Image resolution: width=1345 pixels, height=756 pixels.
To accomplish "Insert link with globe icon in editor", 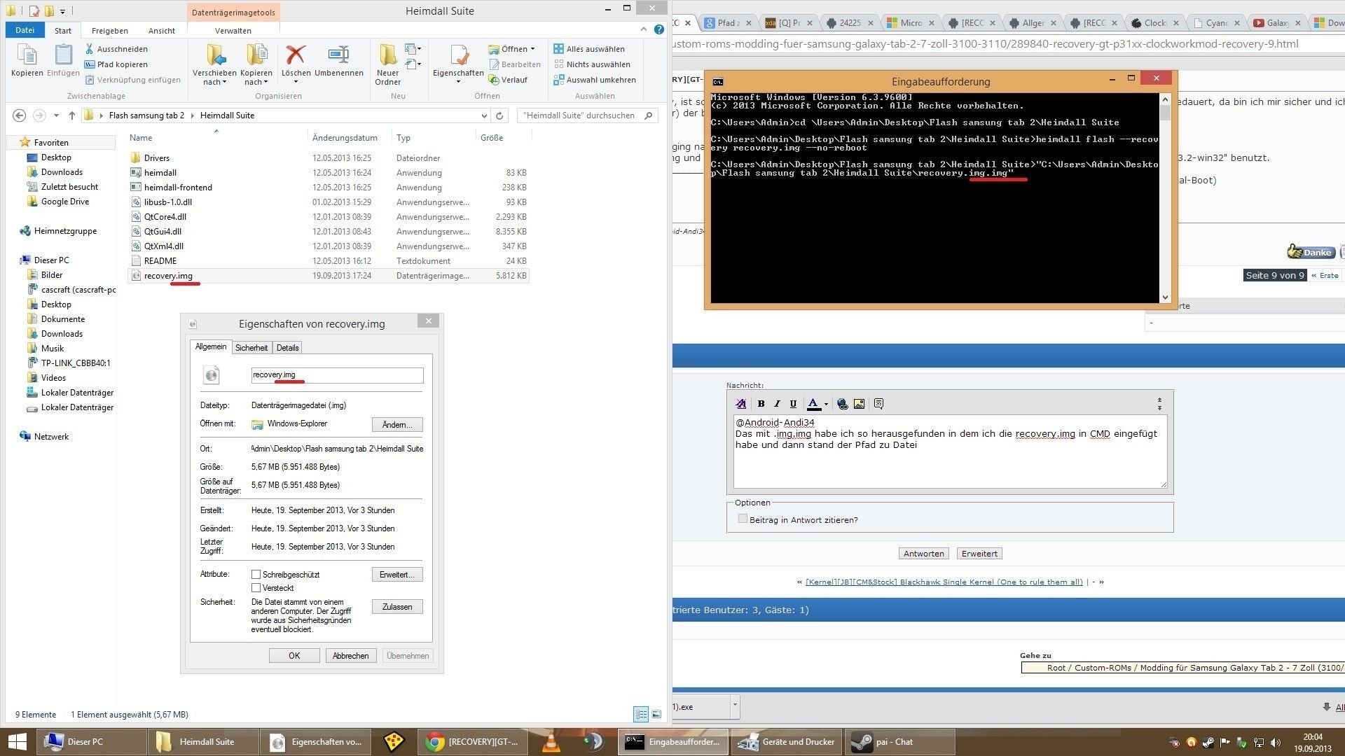I will (842, 404).
